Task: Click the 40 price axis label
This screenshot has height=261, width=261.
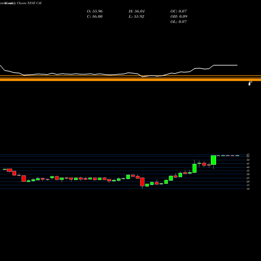Action: pyautogui.click(x=248, y=167)
